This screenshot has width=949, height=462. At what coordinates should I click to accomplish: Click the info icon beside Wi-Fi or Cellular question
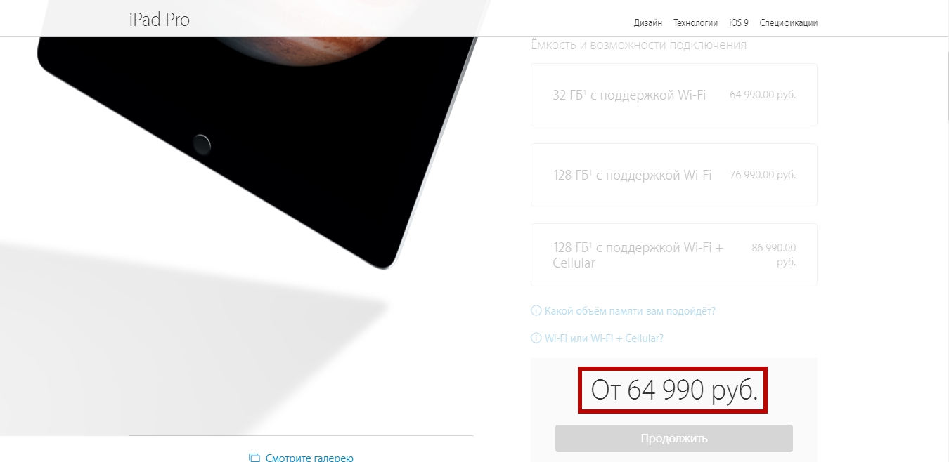pos(536,338)
